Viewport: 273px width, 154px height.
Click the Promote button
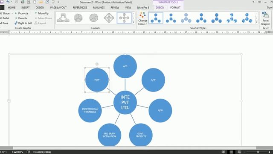point(21,13)
